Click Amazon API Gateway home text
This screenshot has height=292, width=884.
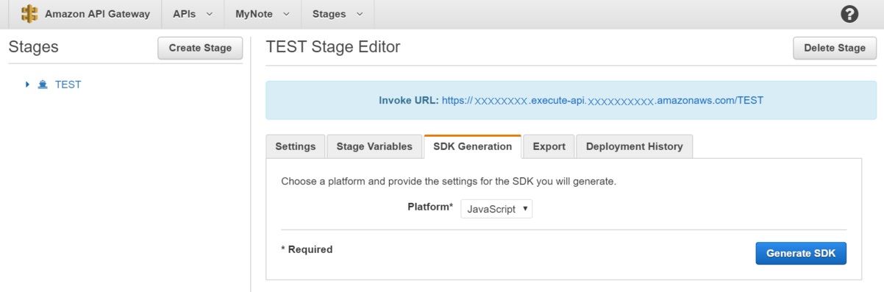(97, 14)
